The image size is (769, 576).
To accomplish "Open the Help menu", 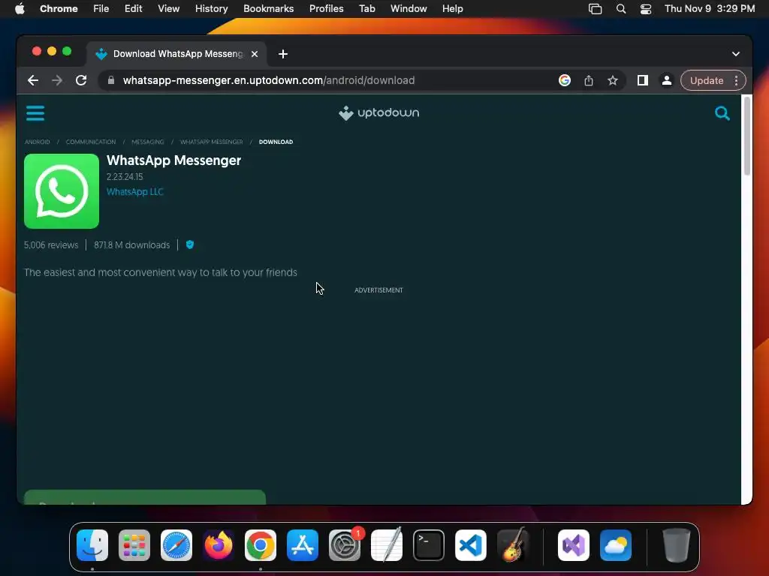I will coord(452,9).
